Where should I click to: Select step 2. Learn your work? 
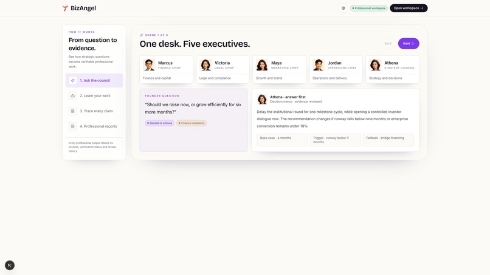click(94, 96)
